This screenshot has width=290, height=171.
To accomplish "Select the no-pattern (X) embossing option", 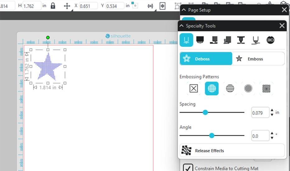I will pyautogui.click(x=194, y=88).
